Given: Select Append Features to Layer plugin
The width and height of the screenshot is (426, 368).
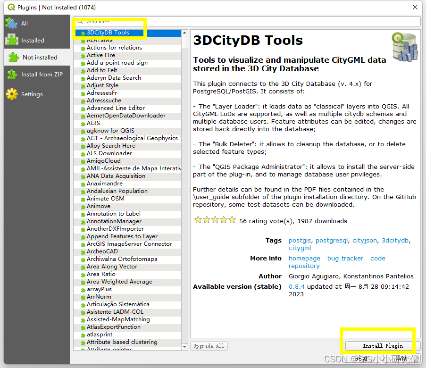Looking at the screenshot, I should tap(127, 236).
